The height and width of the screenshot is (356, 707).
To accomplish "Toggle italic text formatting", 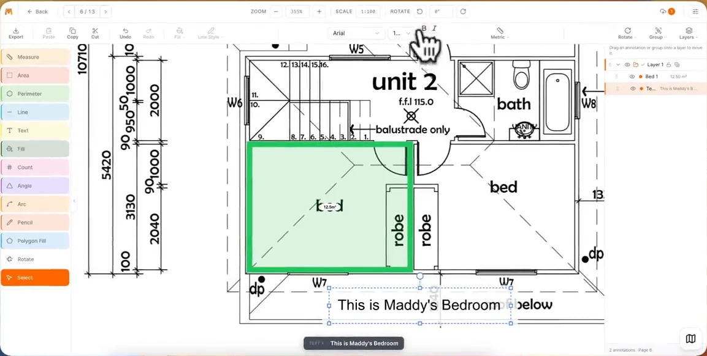I will point(435,28).
